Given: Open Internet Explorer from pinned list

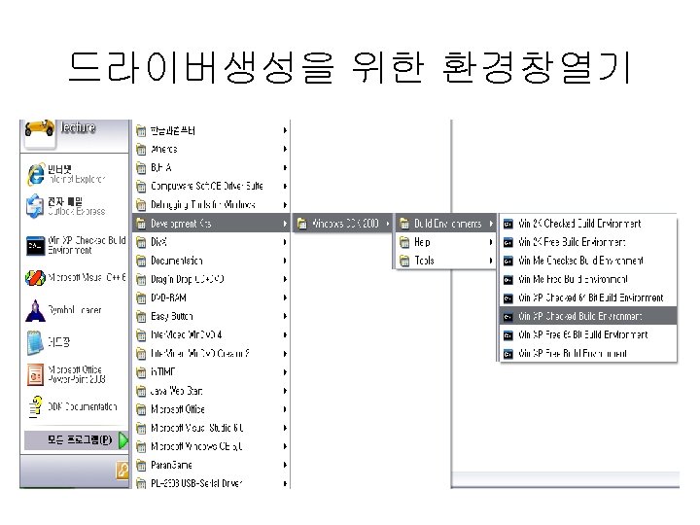Looking at the screenshot, I should click(x=36, y=174).
